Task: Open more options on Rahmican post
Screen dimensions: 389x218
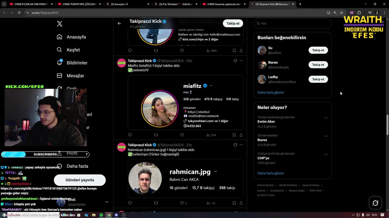Action: (241, 145)
